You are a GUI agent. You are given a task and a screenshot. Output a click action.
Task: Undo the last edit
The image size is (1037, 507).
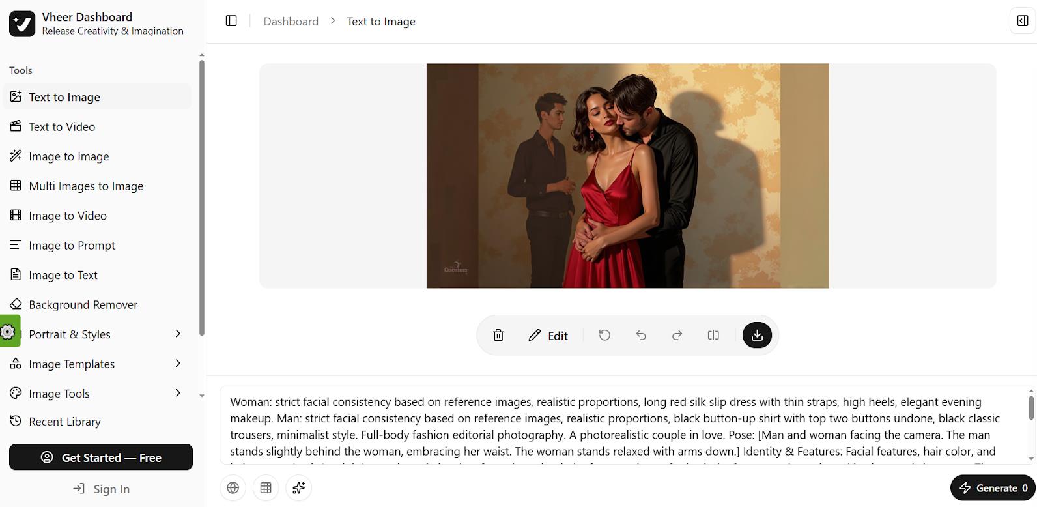coord(641,335)
